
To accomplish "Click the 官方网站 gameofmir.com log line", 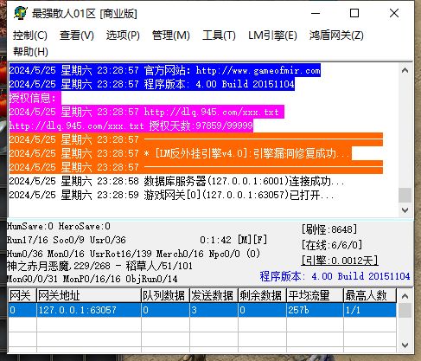I will coord(164,70).
